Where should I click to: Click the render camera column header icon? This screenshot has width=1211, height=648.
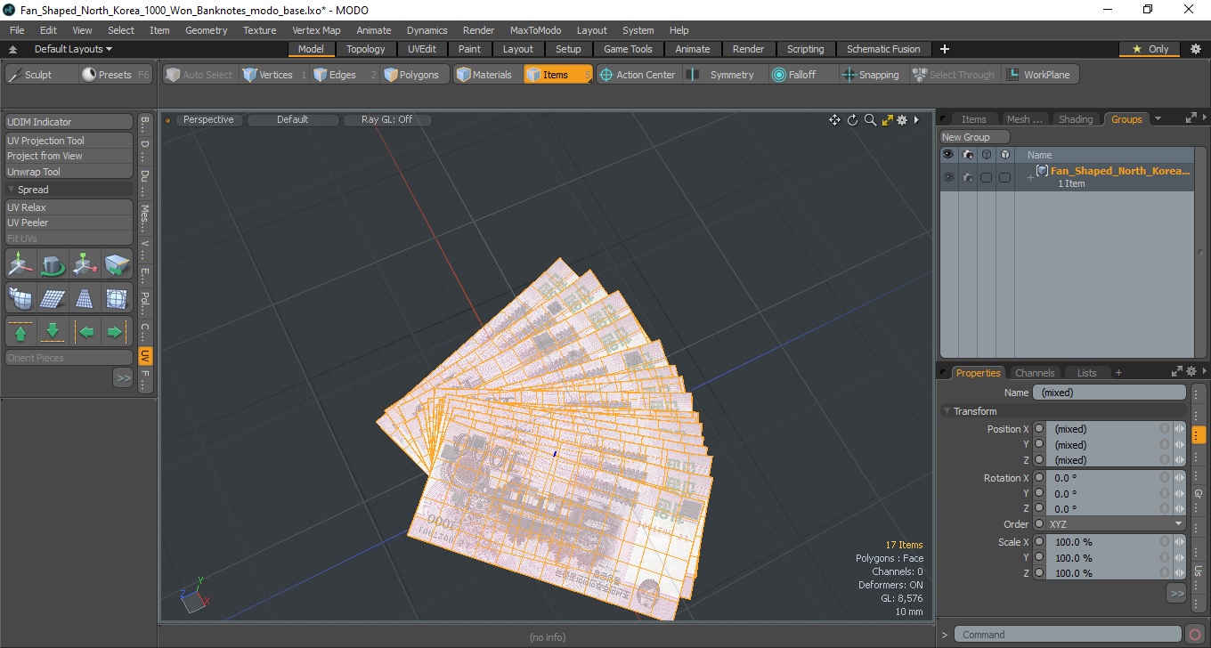tap(967, 155)
